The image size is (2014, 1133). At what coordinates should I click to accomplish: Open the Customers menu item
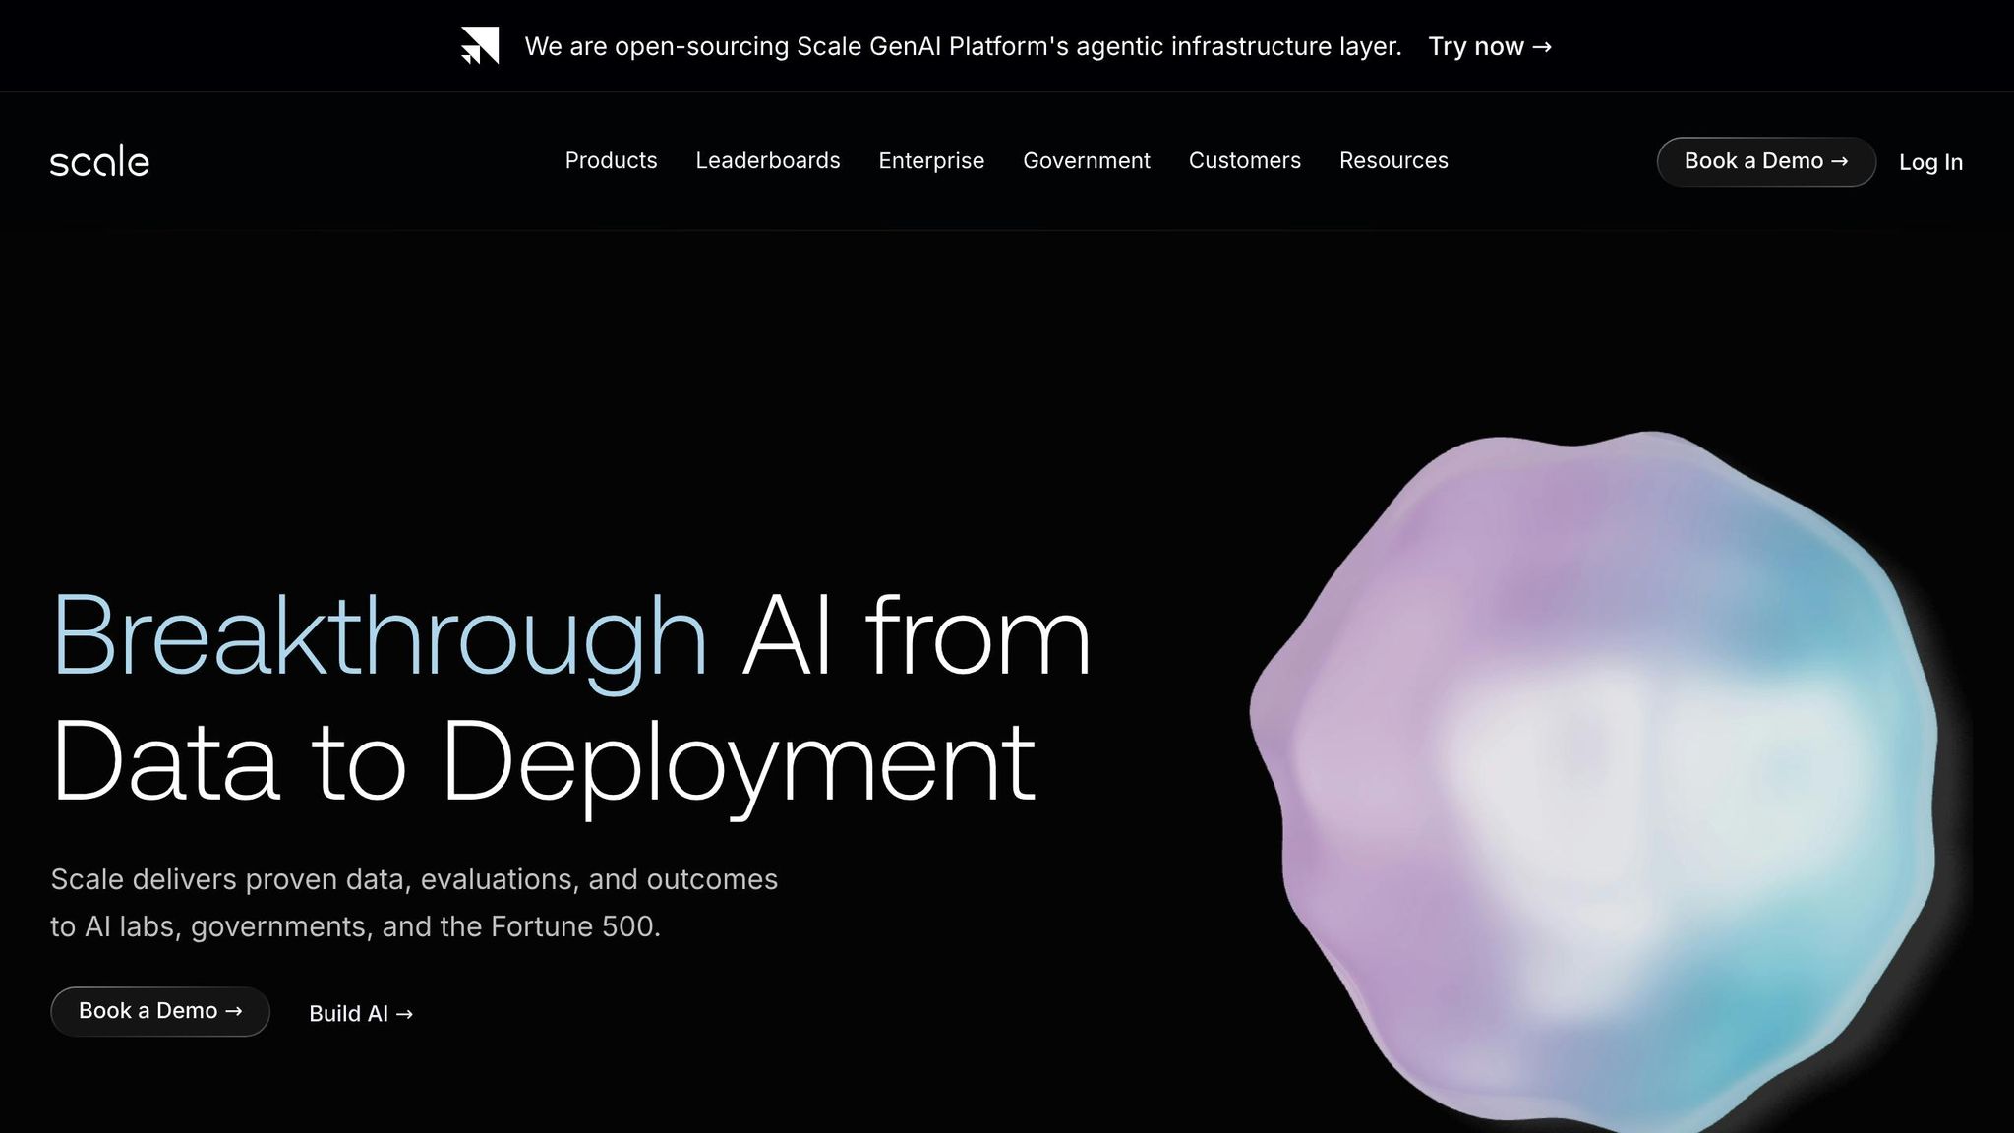point(1245,160)
